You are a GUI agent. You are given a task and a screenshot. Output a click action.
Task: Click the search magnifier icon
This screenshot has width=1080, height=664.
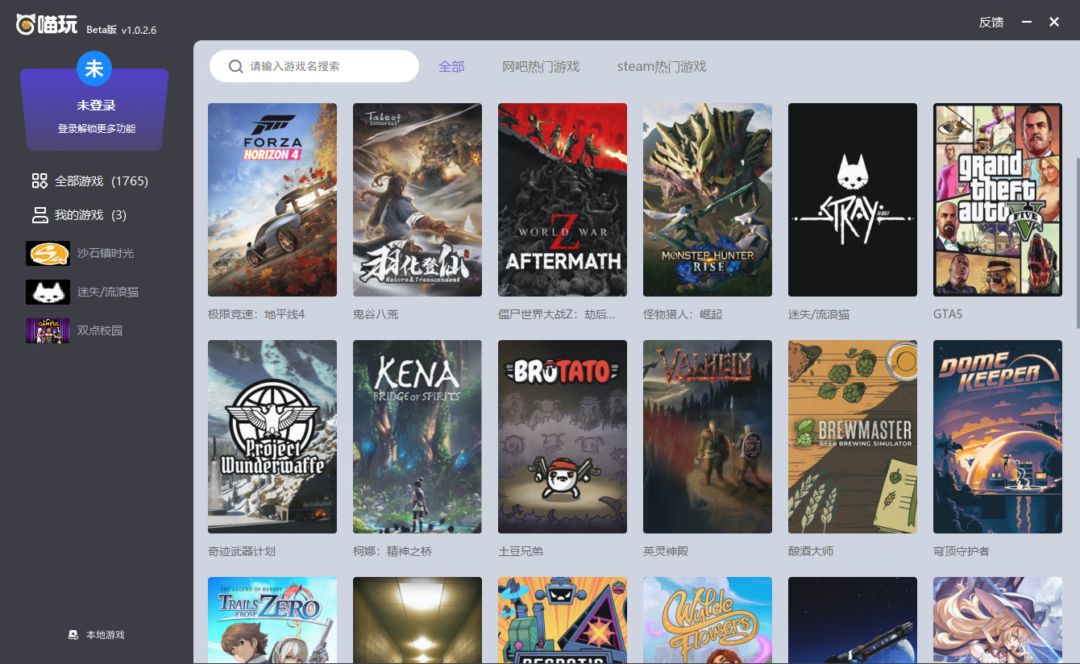(x=235, y=66)
